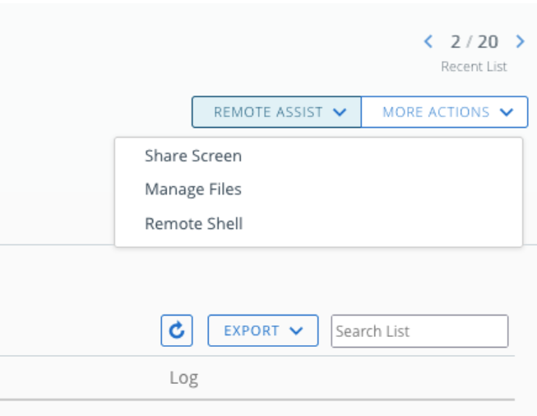The width and height of the screenshot is (537, 416).
Task: Click the Remote Assist button label
Action: tap(268, 113)
